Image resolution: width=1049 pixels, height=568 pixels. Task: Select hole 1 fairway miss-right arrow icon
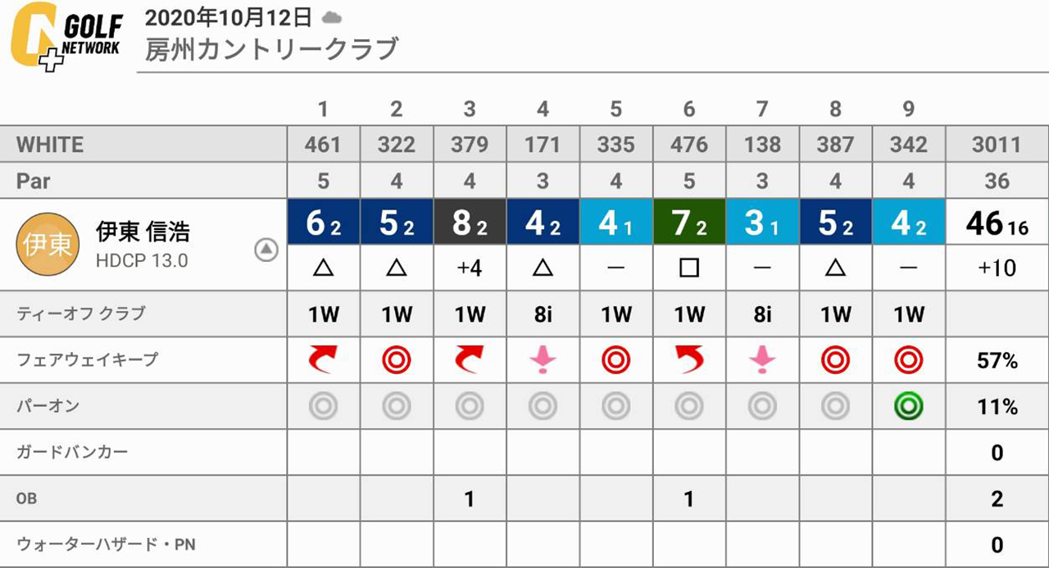323,359
